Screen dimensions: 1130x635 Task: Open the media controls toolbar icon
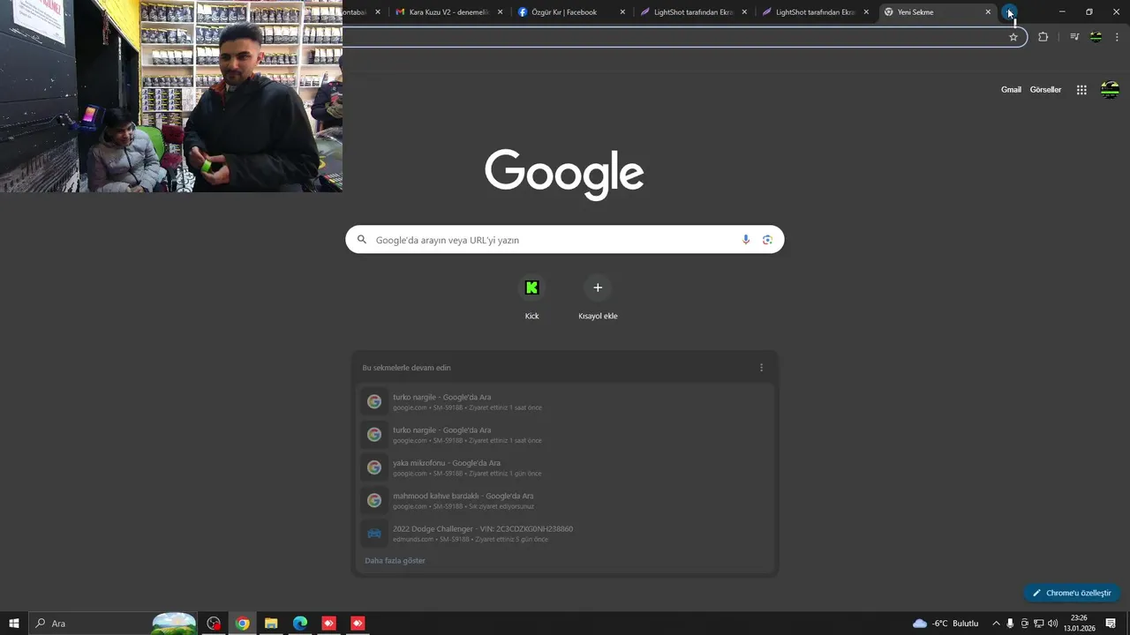click(x=1074, y=37)
